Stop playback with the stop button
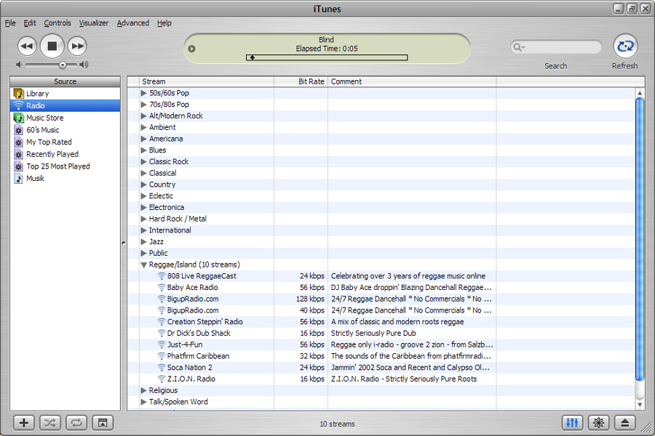Screen dimensions: 655x436 pos(52,46)
